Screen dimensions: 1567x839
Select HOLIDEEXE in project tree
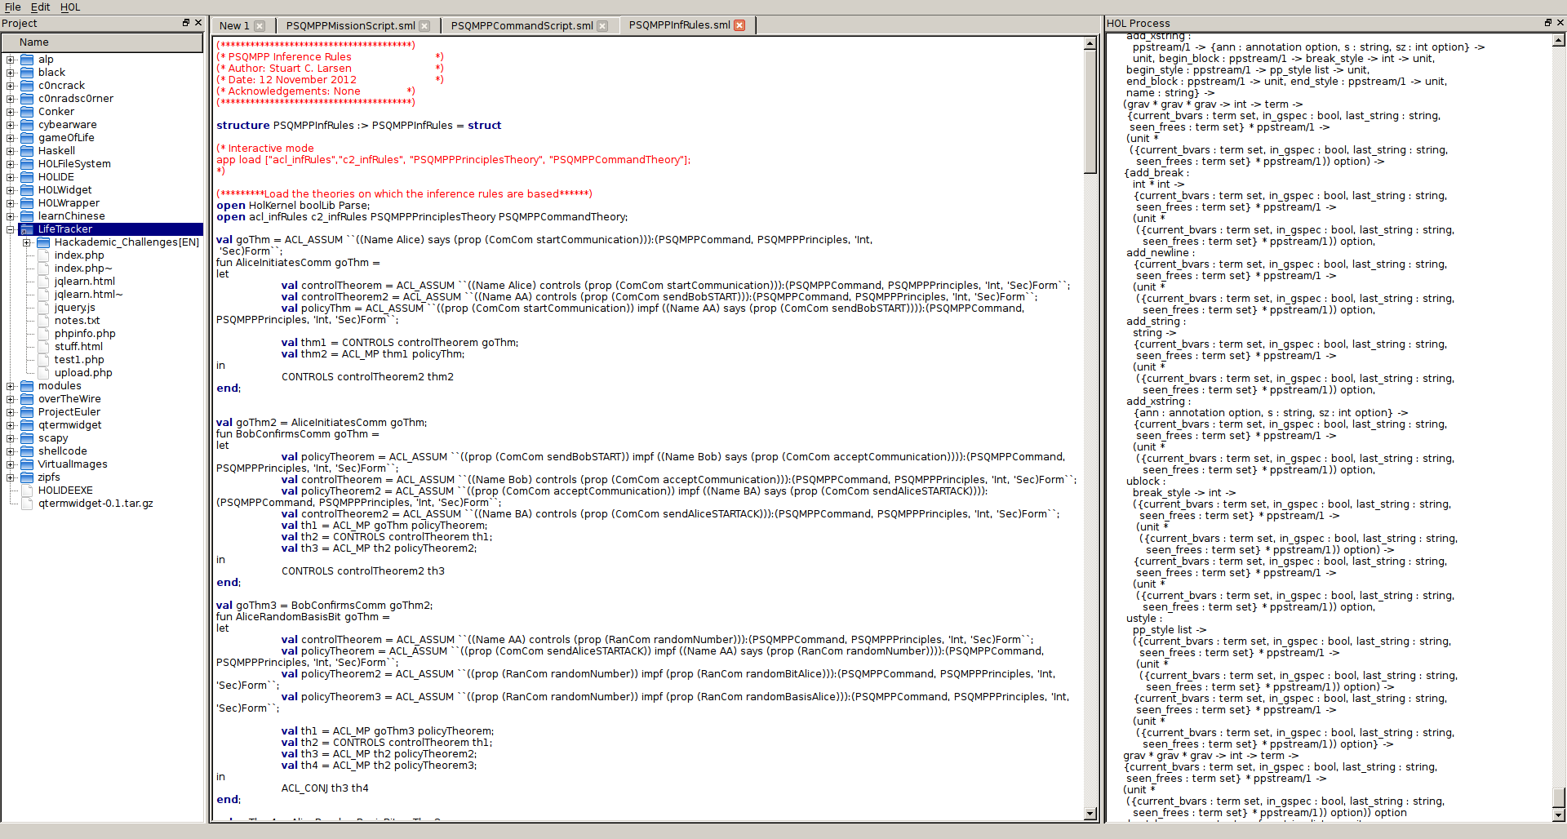(x=65, y=491)
